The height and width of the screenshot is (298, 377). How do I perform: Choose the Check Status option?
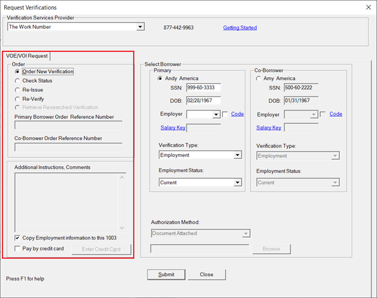click(x=18, y=80)
